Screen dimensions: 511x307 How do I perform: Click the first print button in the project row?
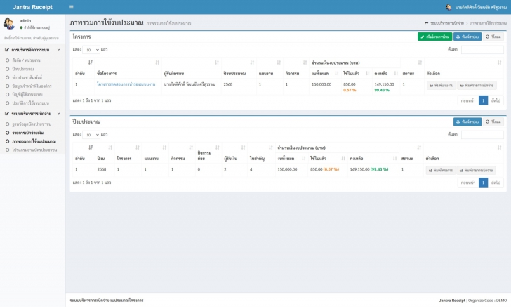tap(442, 85)
